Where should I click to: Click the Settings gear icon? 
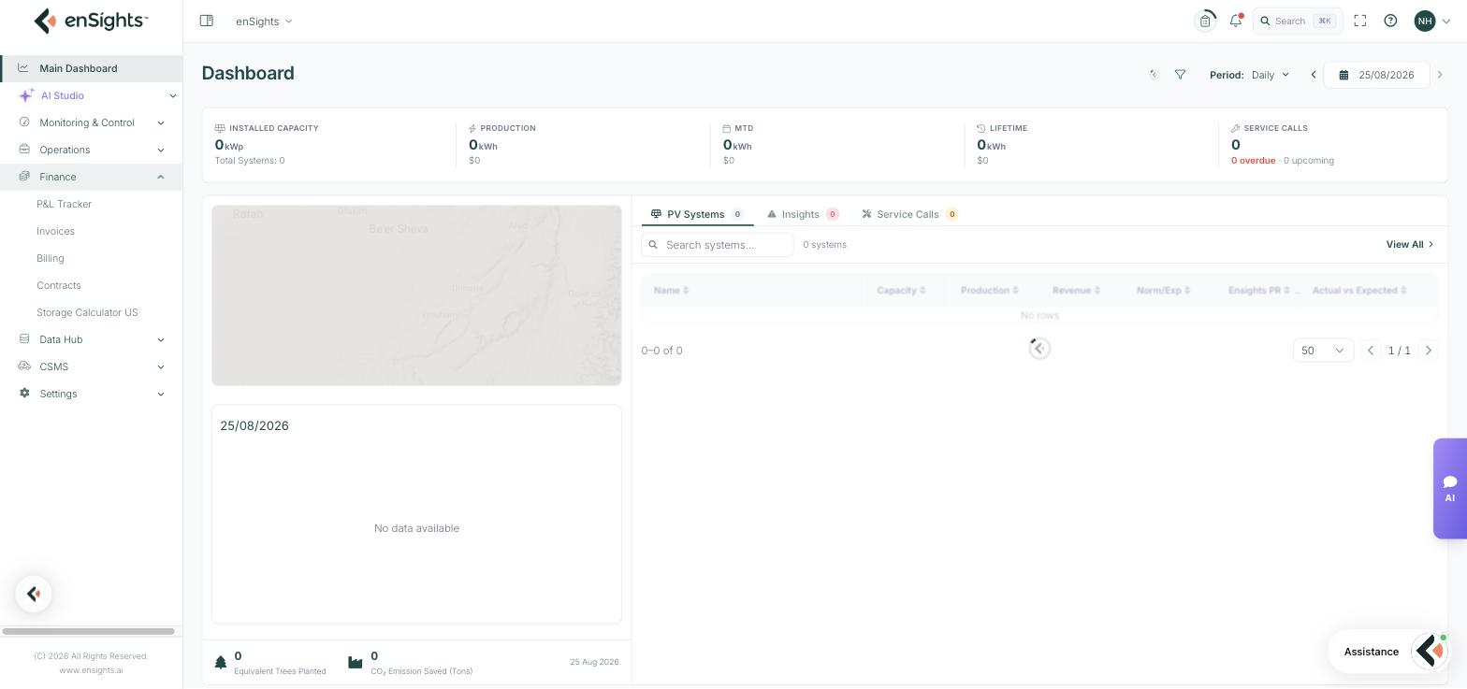tap(24, 394)
